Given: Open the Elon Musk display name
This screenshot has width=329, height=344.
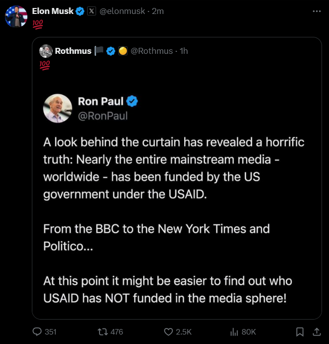Looking at the screenshot, I should coord(53,11).
